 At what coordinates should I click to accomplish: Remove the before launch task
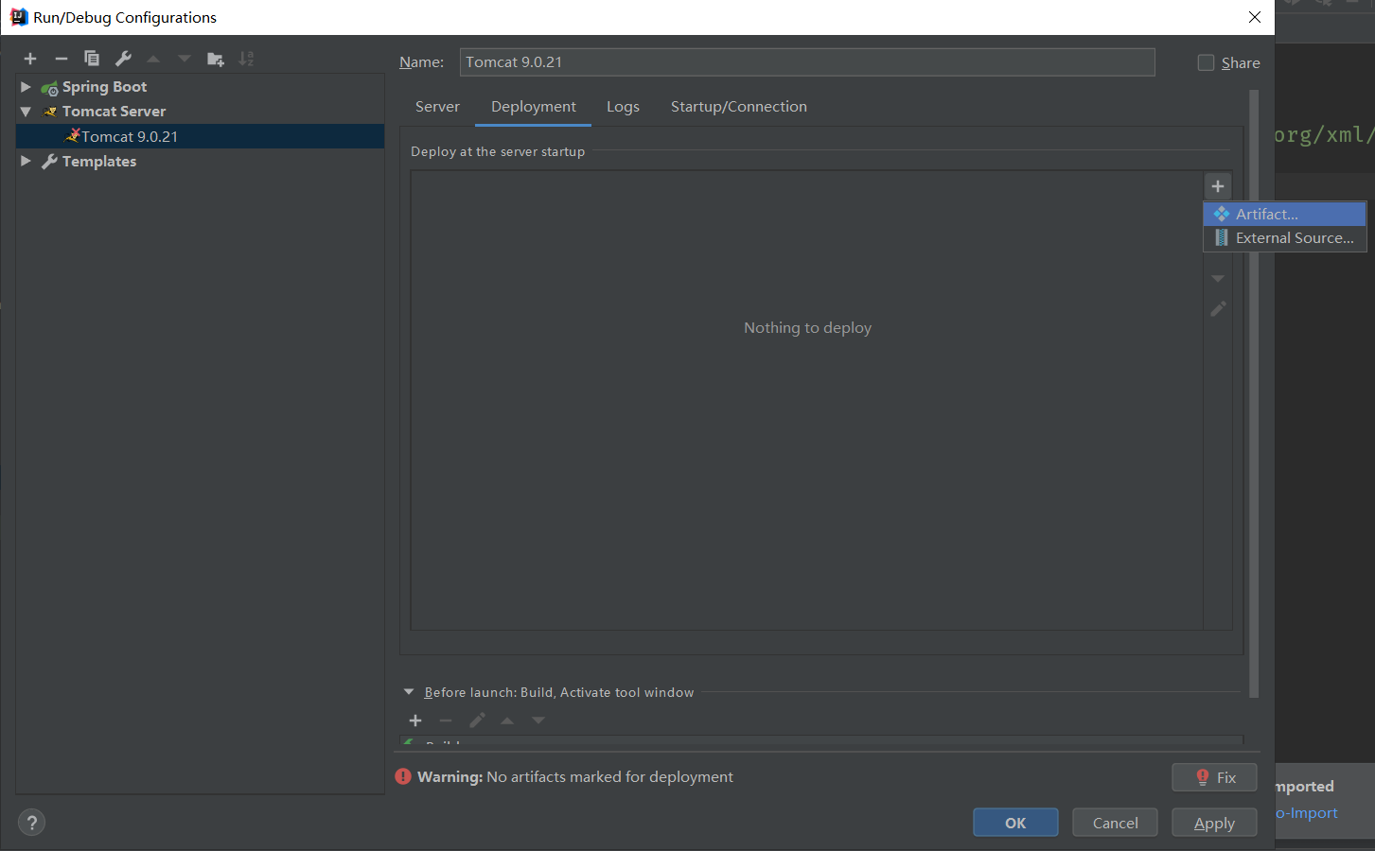tap(446, 721)
